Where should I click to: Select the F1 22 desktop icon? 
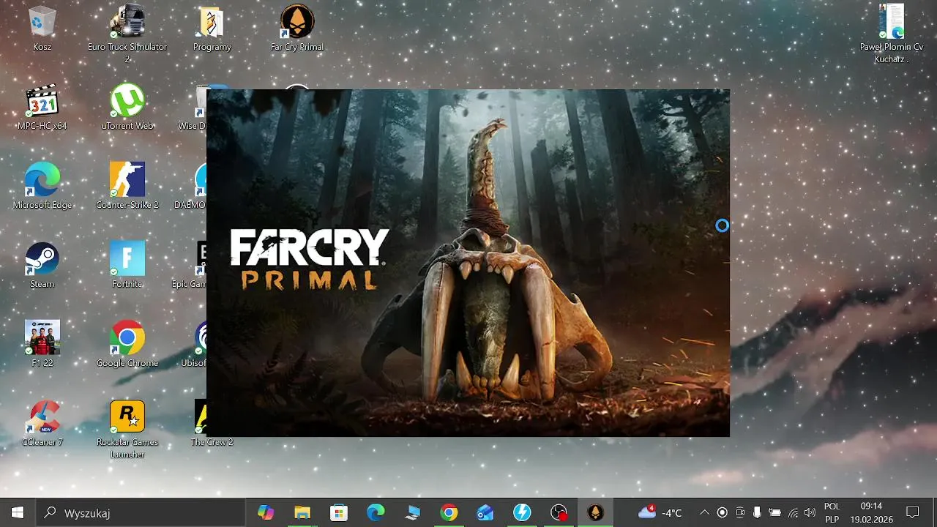point(42,344)
